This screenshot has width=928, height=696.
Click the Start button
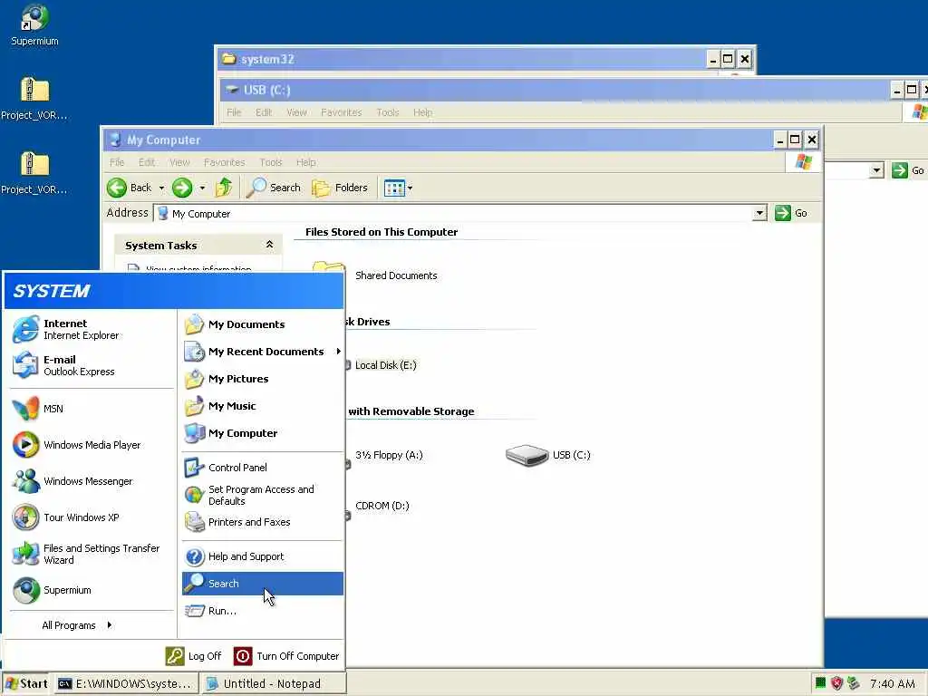point(26,683)
